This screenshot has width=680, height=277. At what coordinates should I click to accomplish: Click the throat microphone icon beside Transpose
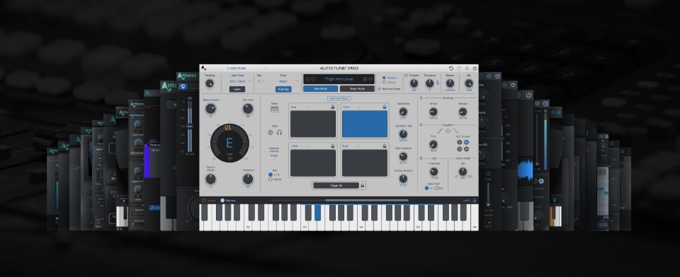tap(437, 83)
